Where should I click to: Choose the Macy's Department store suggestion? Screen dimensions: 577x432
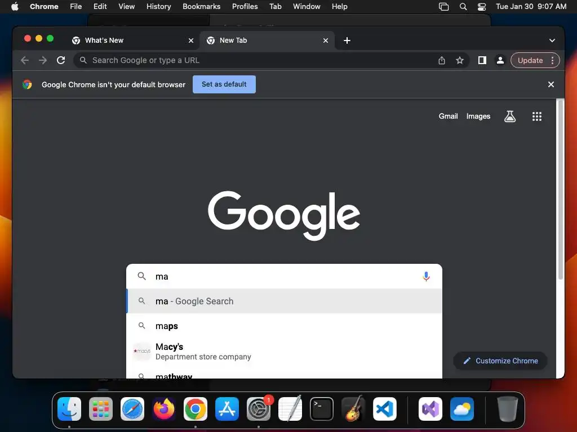[x=284, y=352]
